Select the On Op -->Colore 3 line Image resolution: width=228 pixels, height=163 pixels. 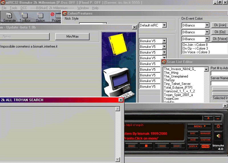pyautogui.click(x=195, y=48)
